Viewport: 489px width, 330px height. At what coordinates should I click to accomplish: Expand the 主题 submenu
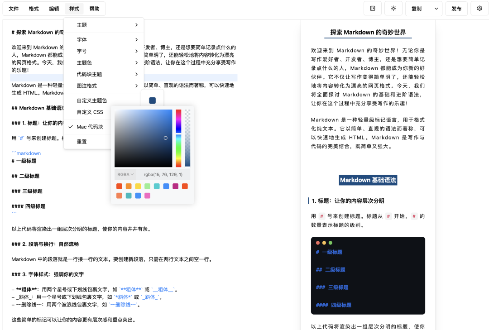pyautogui.click(x=104, y=25)
